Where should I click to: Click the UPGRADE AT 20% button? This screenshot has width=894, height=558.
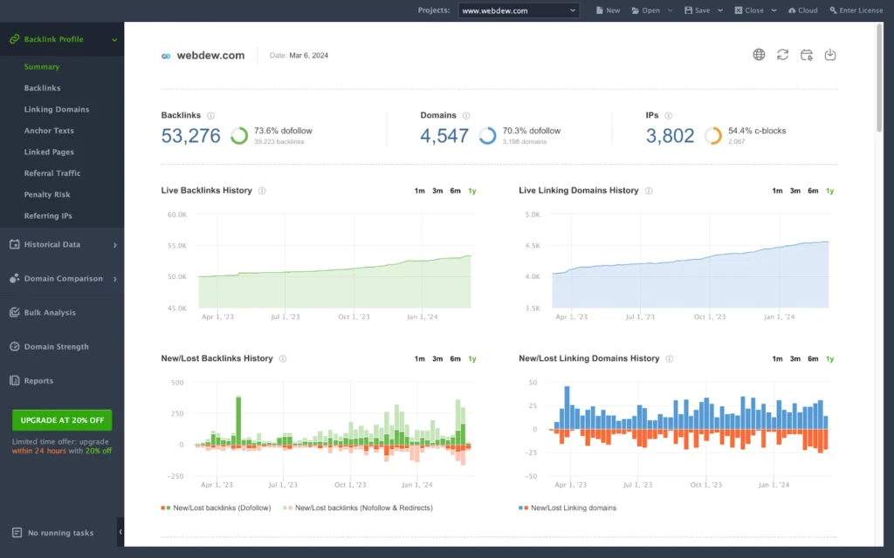[x=61, y=419]
